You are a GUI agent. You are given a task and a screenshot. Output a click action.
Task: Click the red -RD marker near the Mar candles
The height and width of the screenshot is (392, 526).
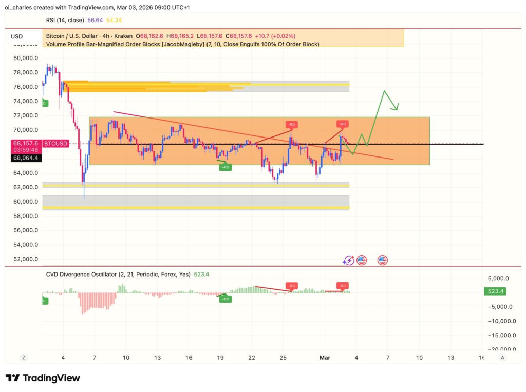point(342,124)
